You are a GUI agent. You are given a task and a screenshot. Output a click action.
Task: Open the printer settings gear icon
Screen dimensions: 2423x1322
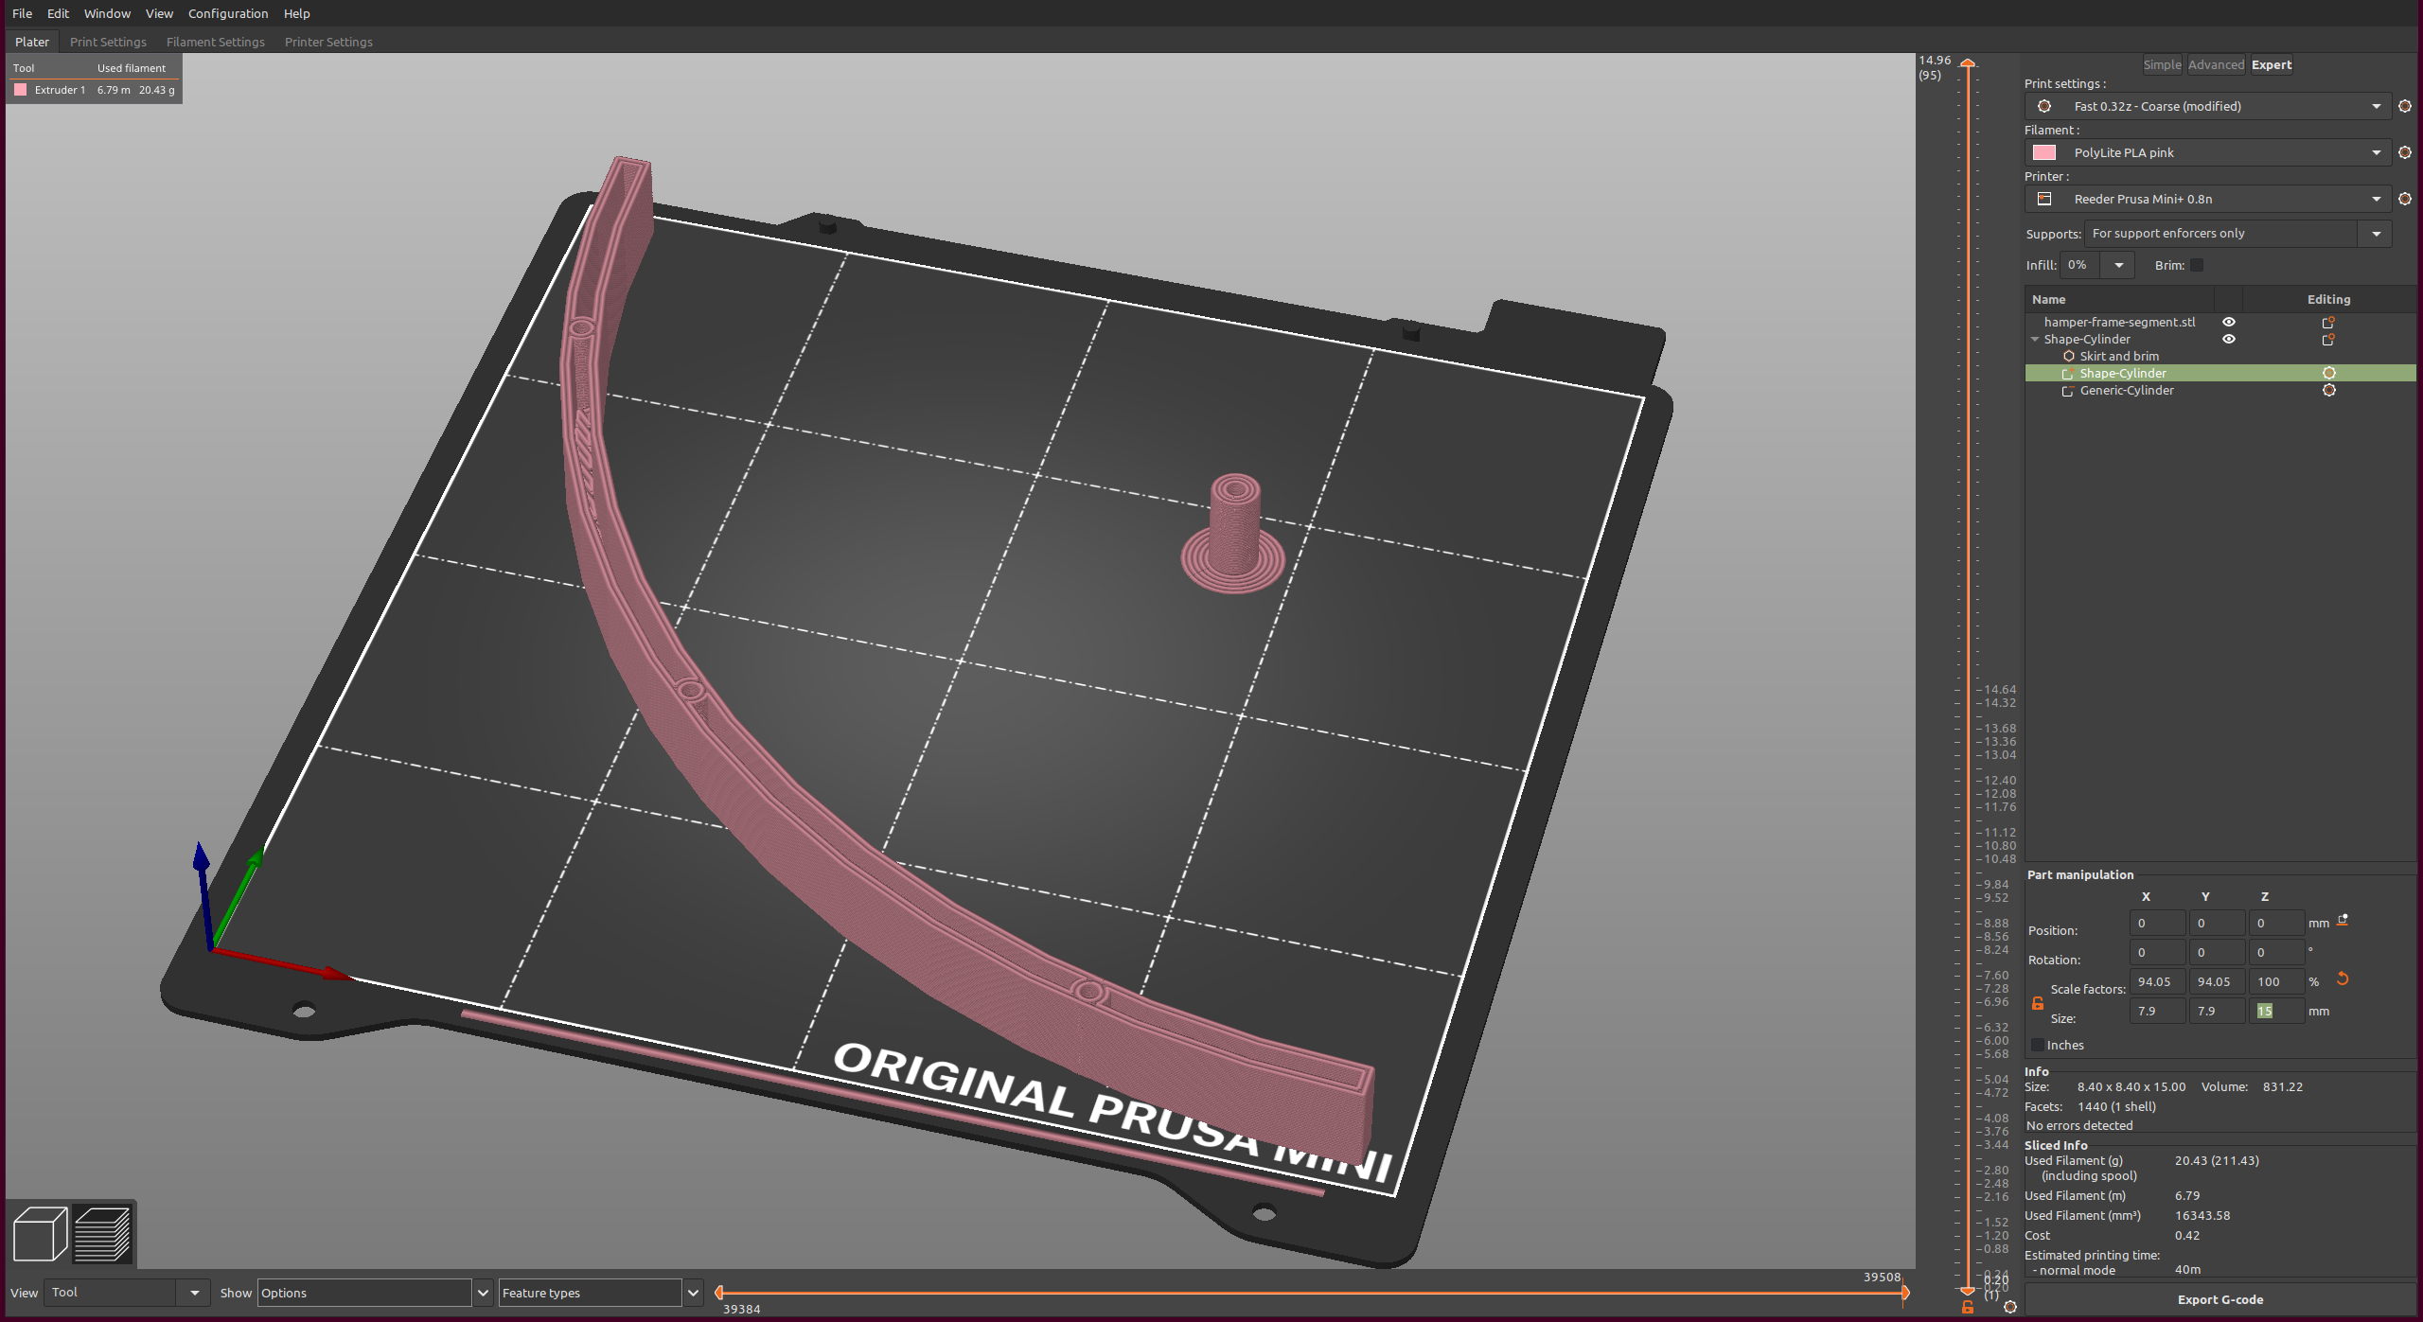[x=2405, y=199]
